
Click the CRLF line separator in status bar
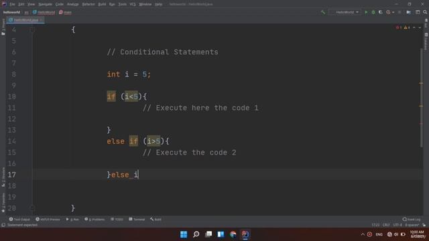pyautogui.click(x=386, y=225)
